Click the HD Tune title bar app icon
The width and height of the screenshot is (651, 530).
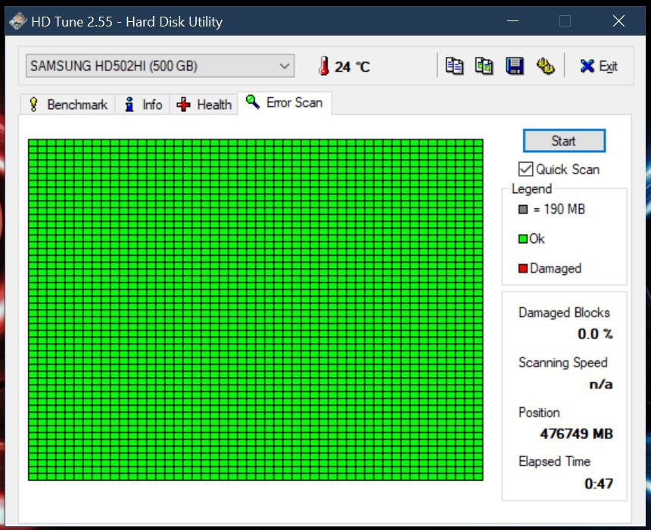point(18,21)
